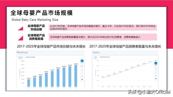This screenshot has height=97, width=173.
Task: Click download icon in Users chart toolbar
Action: [x=156, y=69]
